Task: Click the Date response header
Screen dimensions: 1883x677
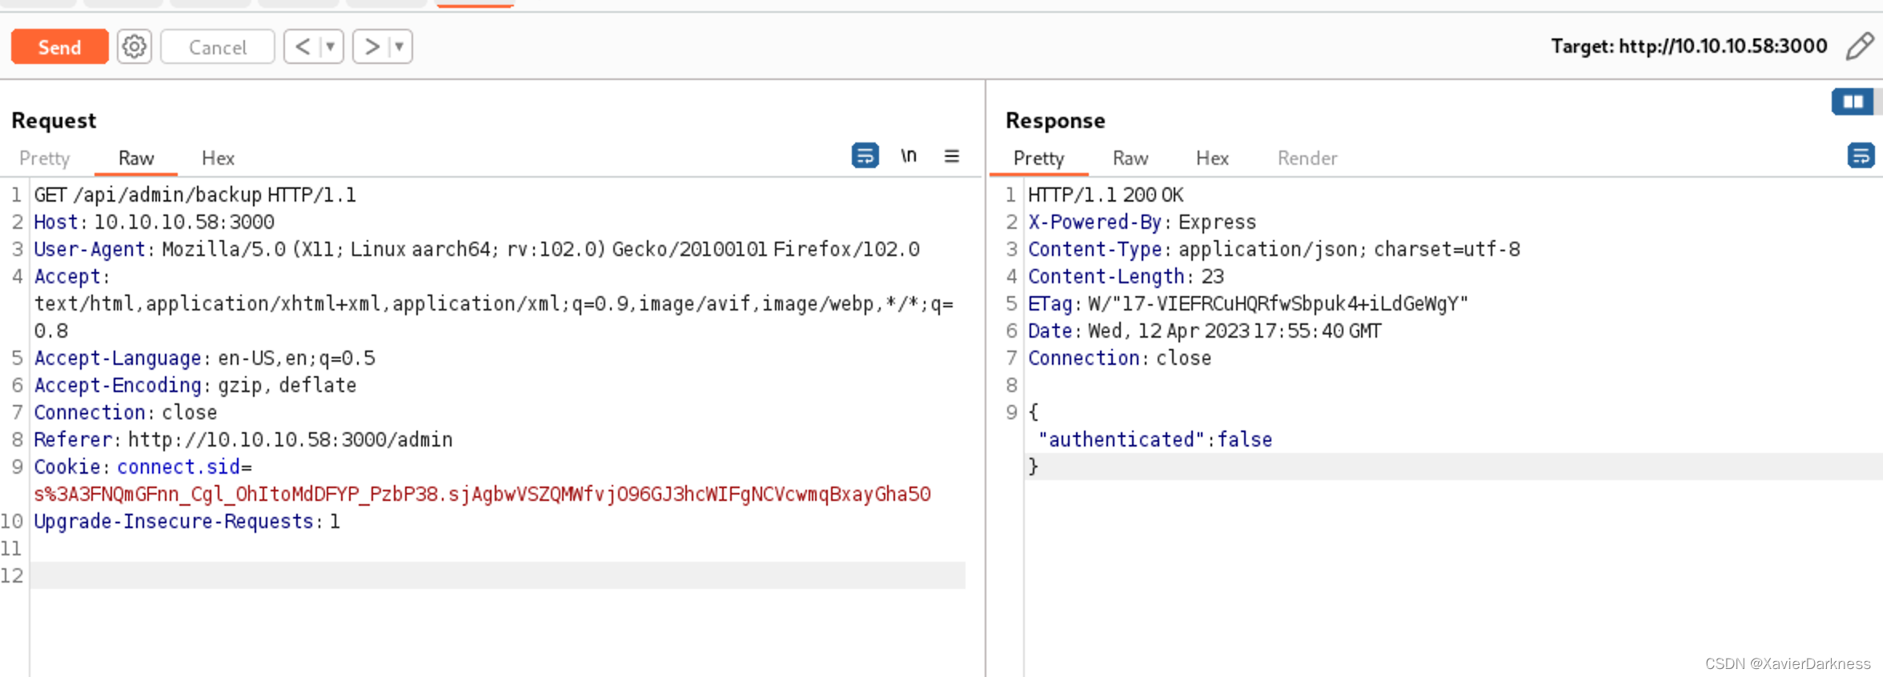Action: [1205, 331]
